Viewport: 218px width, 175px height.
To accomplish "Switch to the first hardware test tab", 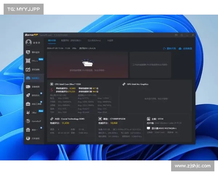I will (52, 40).
